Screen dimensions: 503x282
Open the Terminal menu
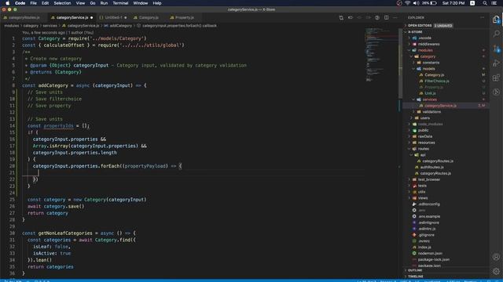120,3
